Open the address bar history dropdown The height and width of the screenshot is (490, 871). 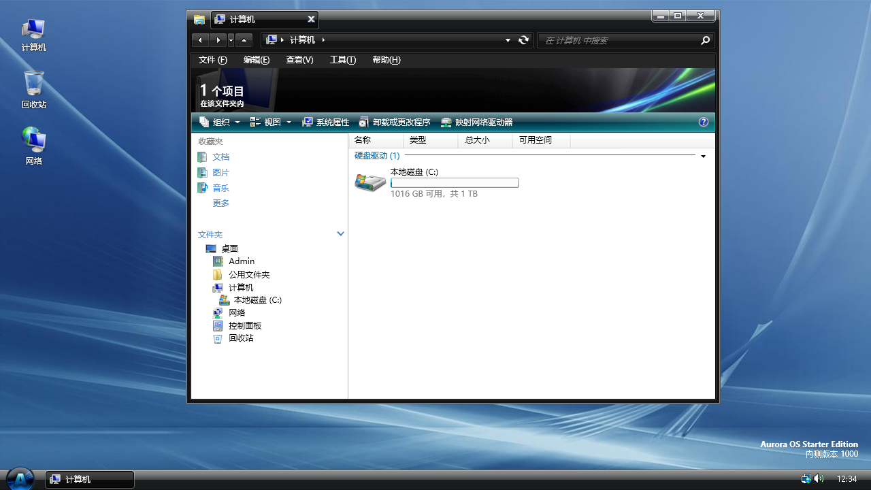pyautogui.click(x=508, y=40)
